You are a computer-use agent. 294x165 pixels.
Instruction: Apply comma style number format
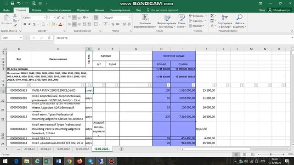click(118, 24)
